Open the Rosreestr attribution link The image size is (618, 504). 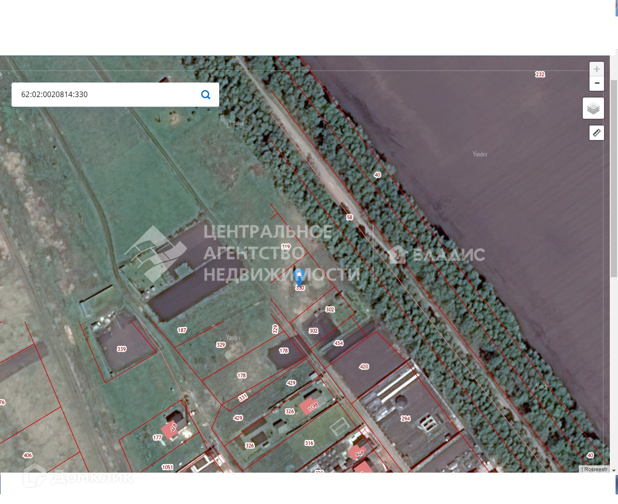596,469
